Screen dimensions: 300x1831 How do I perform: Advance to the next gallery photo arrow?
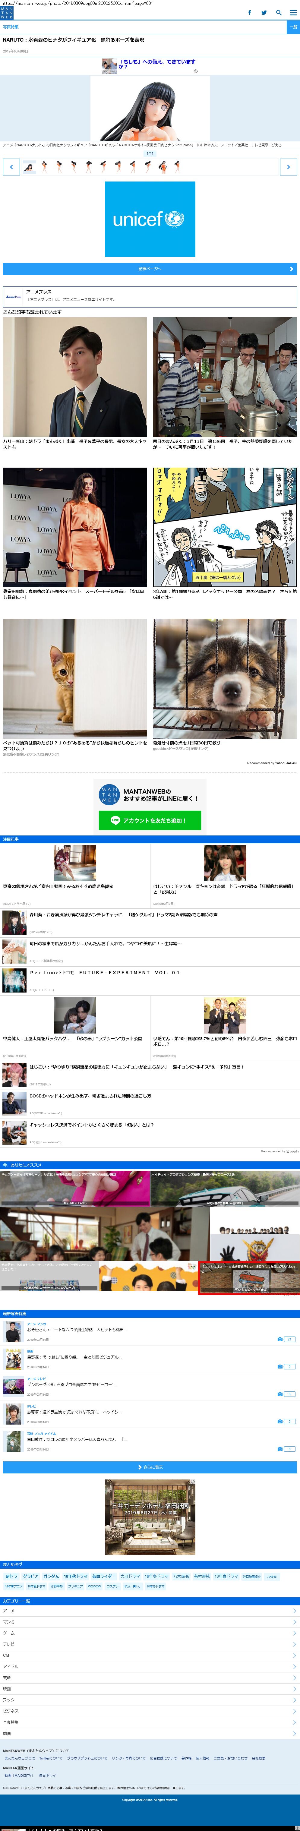[x=288, y=167]
